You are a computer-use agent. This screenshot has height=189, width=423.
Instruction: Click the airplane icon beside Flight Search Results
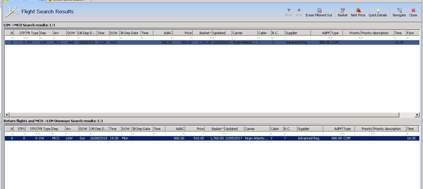coord(12,11)
